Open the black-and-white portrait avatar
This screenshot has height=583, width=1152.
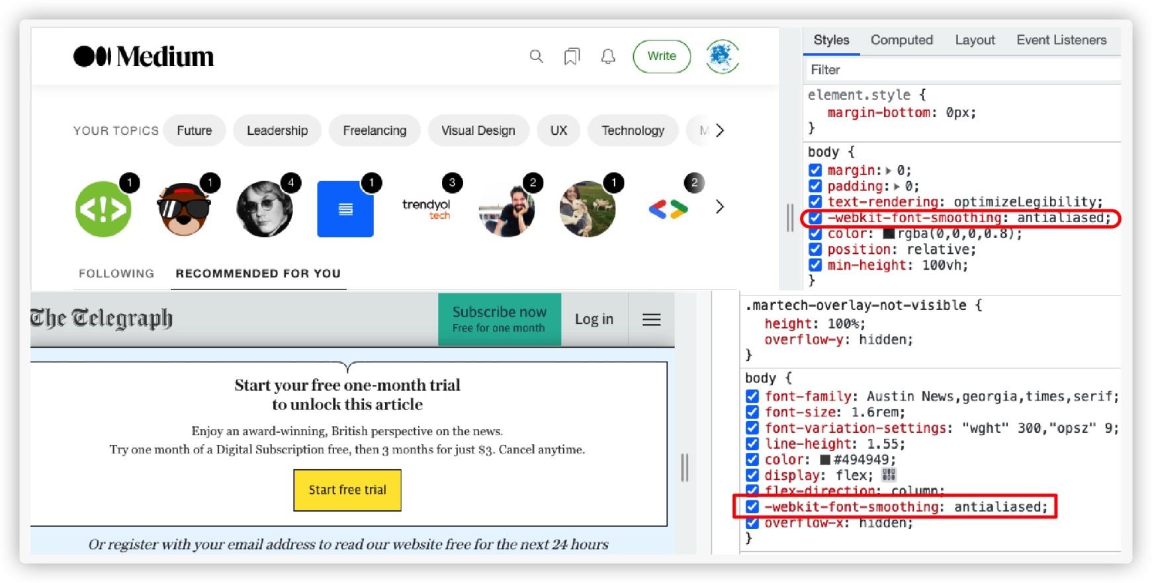click(265, 209)
